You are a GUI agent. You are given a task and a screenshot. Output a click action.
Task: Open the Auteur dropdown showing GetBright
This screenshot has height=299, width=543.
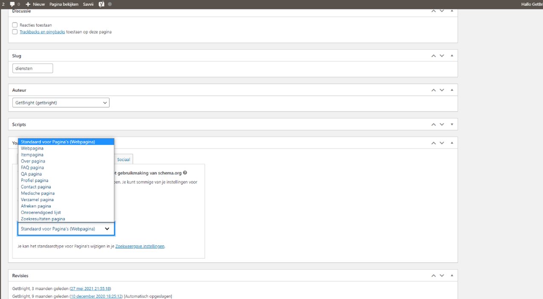(61, 102)
